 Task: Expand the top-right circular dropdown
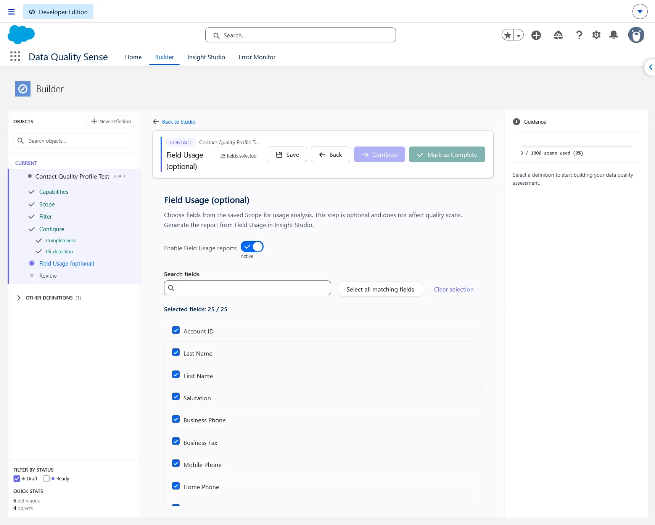pos(640,11)
